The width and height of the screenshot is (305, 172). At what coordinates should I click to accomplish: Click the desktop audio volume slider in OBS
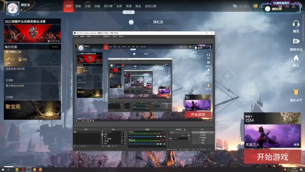tap(144, 136)
